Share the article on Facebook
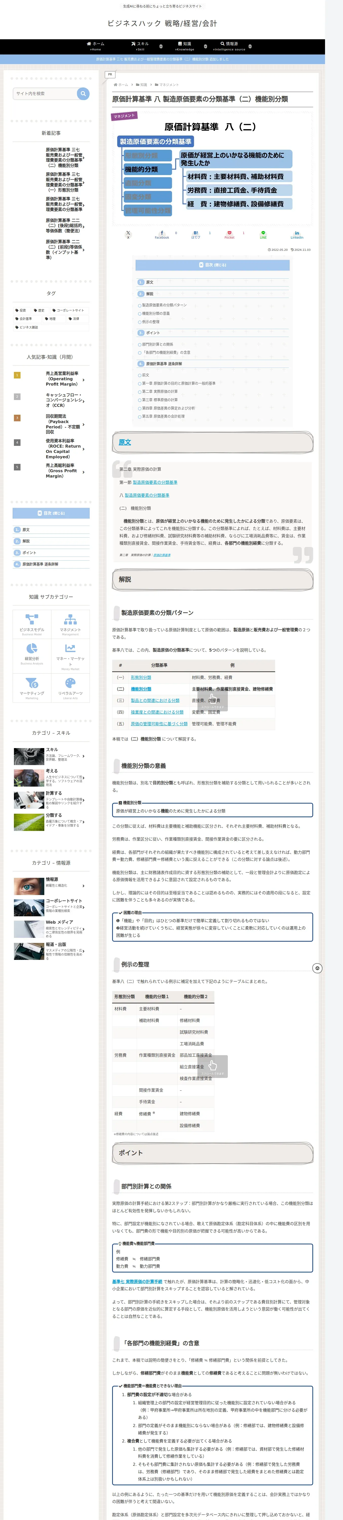Image resolution: width=343 pixels, height=1520 pixels. pos(162,234)
